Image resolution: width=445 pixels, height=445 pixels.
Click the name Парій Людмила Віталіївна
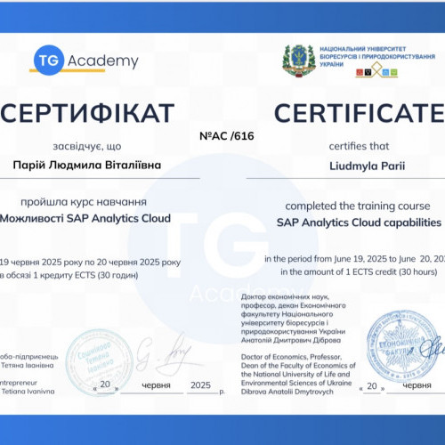click(87, 165)
